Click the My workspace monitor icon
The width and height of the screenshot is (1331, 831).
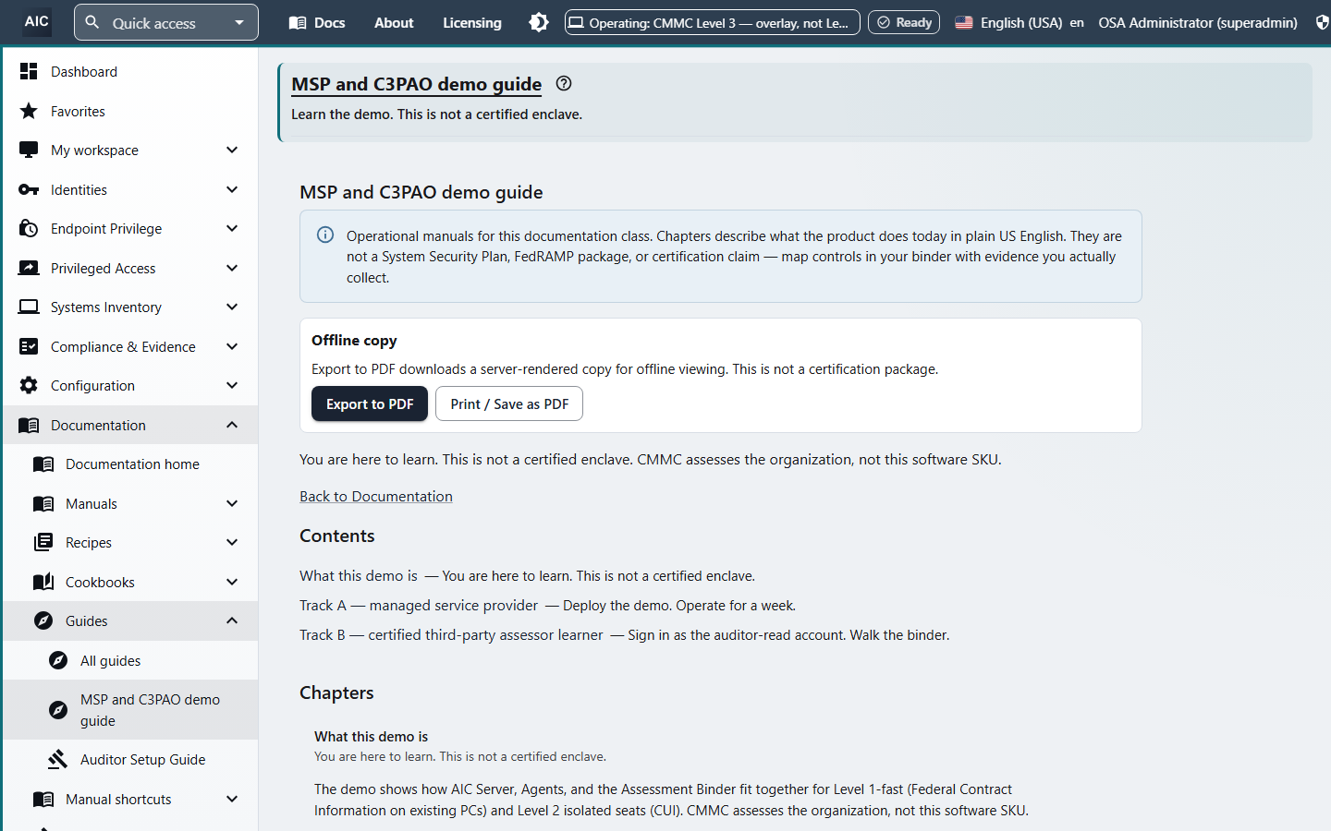pos(29,150)
